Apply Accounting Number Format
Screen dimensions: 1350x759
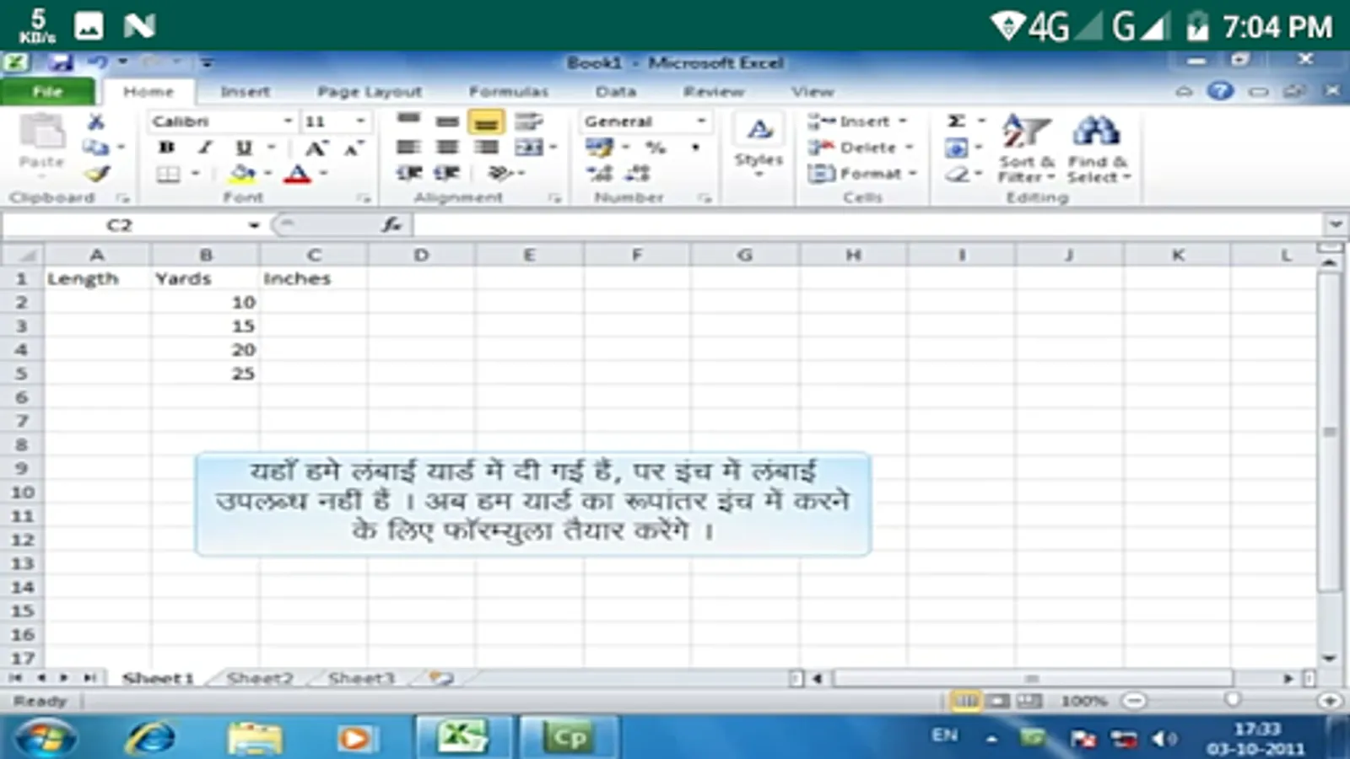click(599, 148)
